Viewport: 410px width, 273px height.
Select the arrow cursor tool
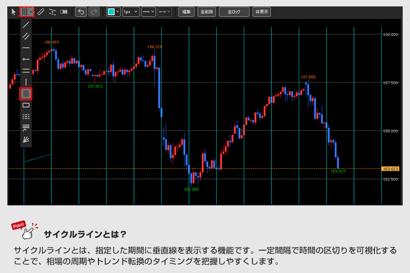[x=14, y=12]
